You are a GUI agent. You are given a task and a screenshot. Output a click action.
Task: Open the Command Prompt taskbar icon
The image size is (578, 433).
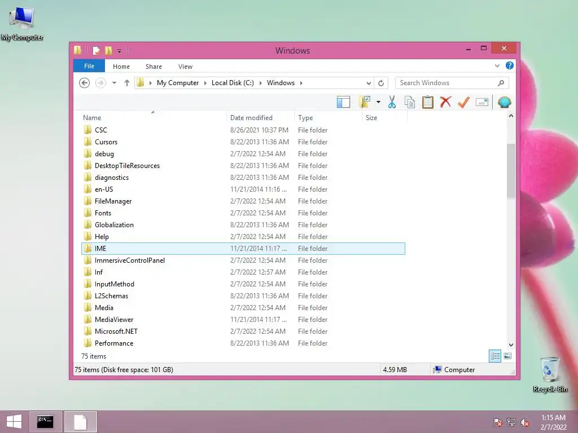tap(45, 422)
